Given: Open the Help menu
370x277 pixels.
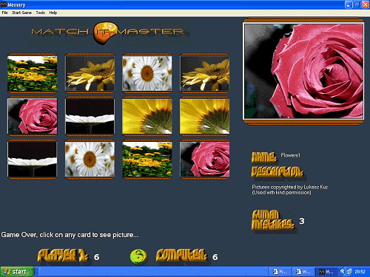Looking at the screenshot, I should click(x=53, y=13).
